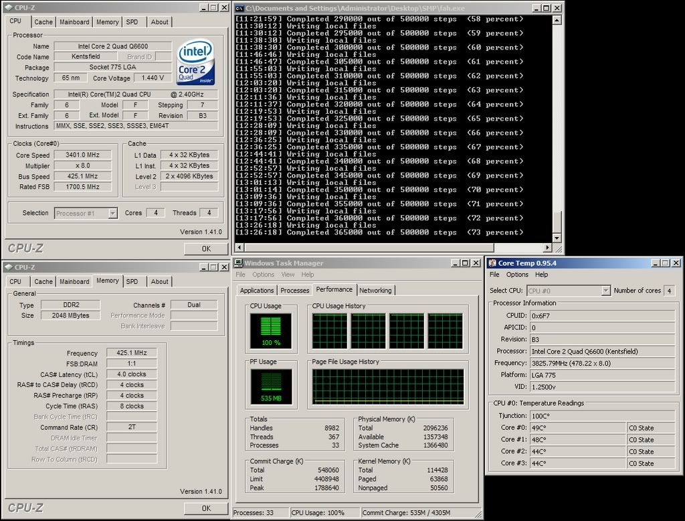This screenshot has height=521, width=685.
Task: Switch to Processes tab in Task Manager
Action: [x=295, y=291]
